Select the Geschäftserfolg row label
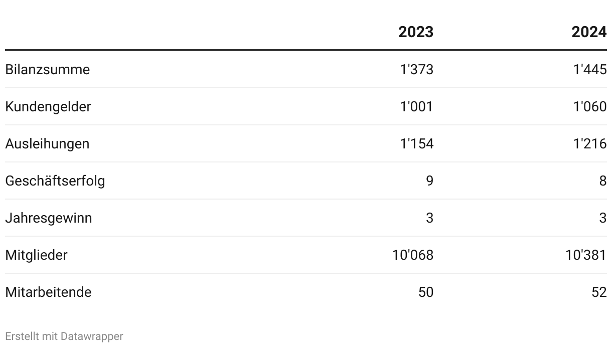612x348 pixels. coord(55,181)
